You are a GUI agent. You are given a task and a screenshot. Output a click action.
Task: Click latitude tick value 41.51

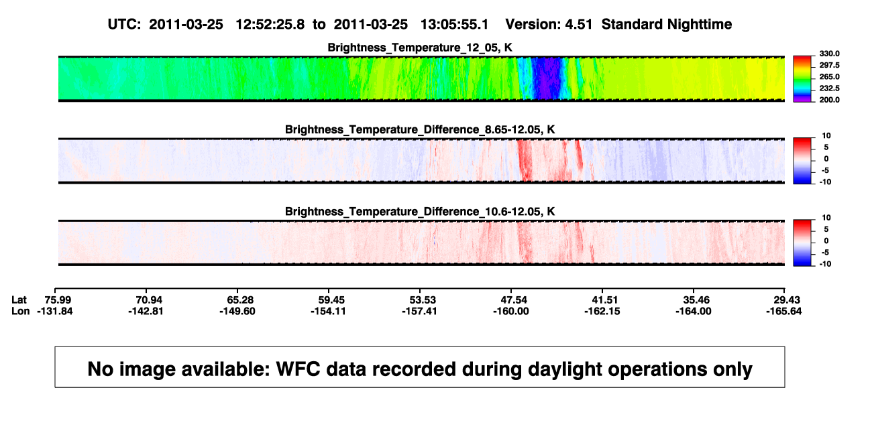604,299
